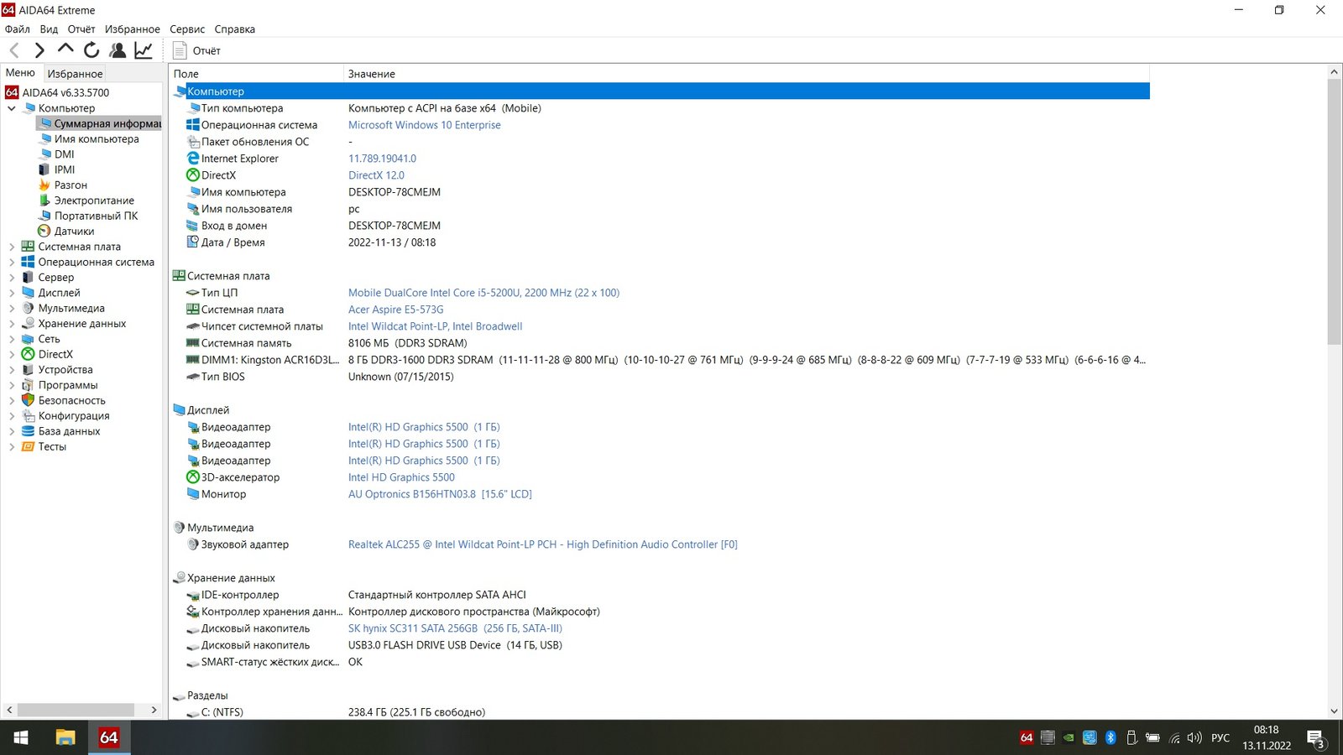
Task: Click the Поле column header
Action: (x=256, y=74)
